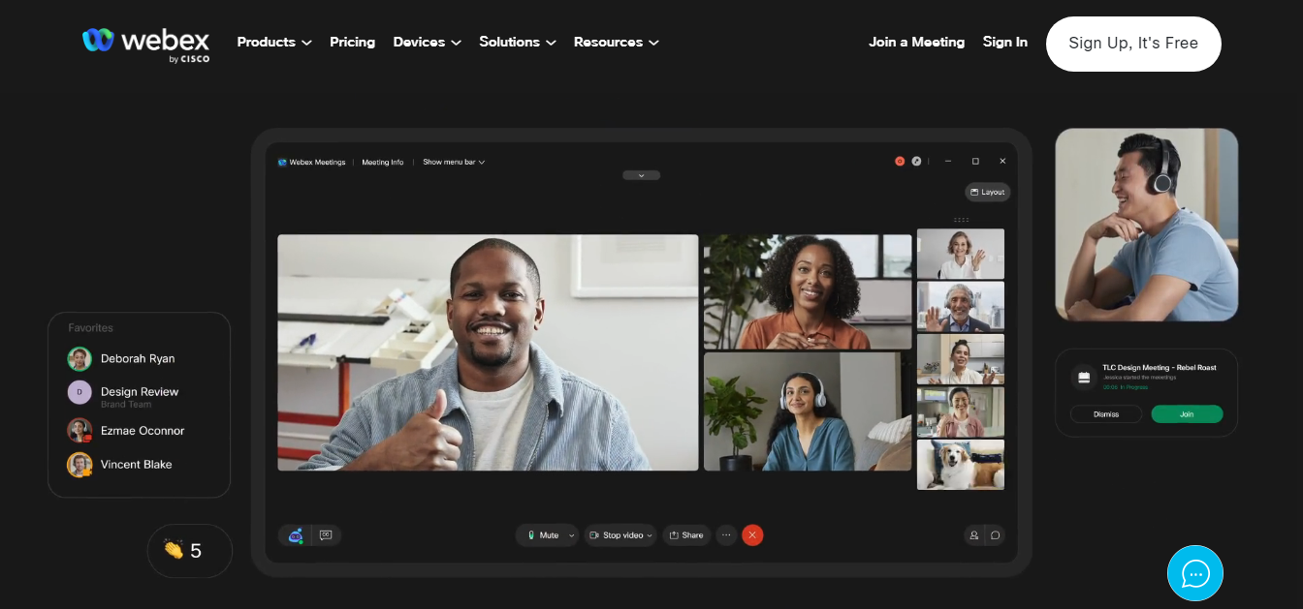Open the Solutions dropdown menu
Viewport: 1303px width, 609px height.
(518, 42)
